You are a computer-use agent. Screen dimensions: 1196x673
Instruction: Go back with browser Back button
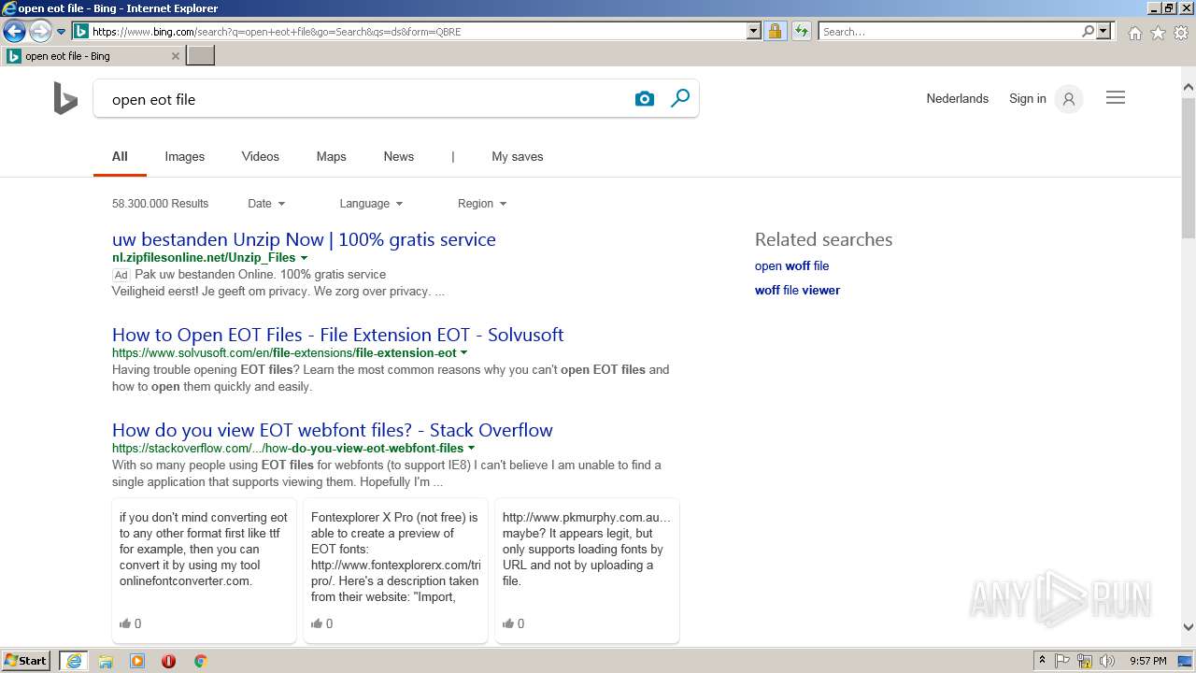click(14, 31)
